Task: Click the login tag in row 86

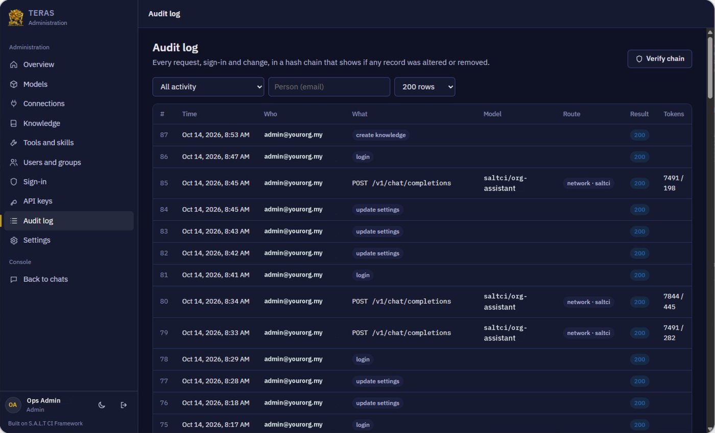Action: pyautogui.click(x=363, y=157)
